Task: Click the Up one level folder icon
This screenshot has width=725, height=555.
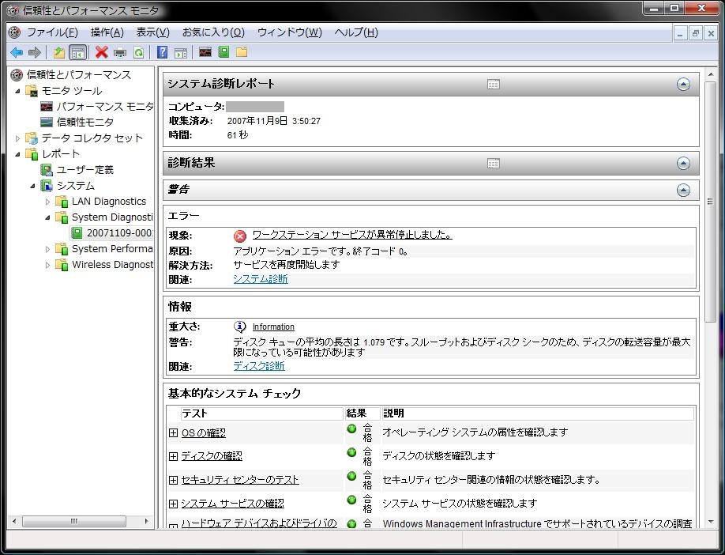Action: [x=58, y=52]
